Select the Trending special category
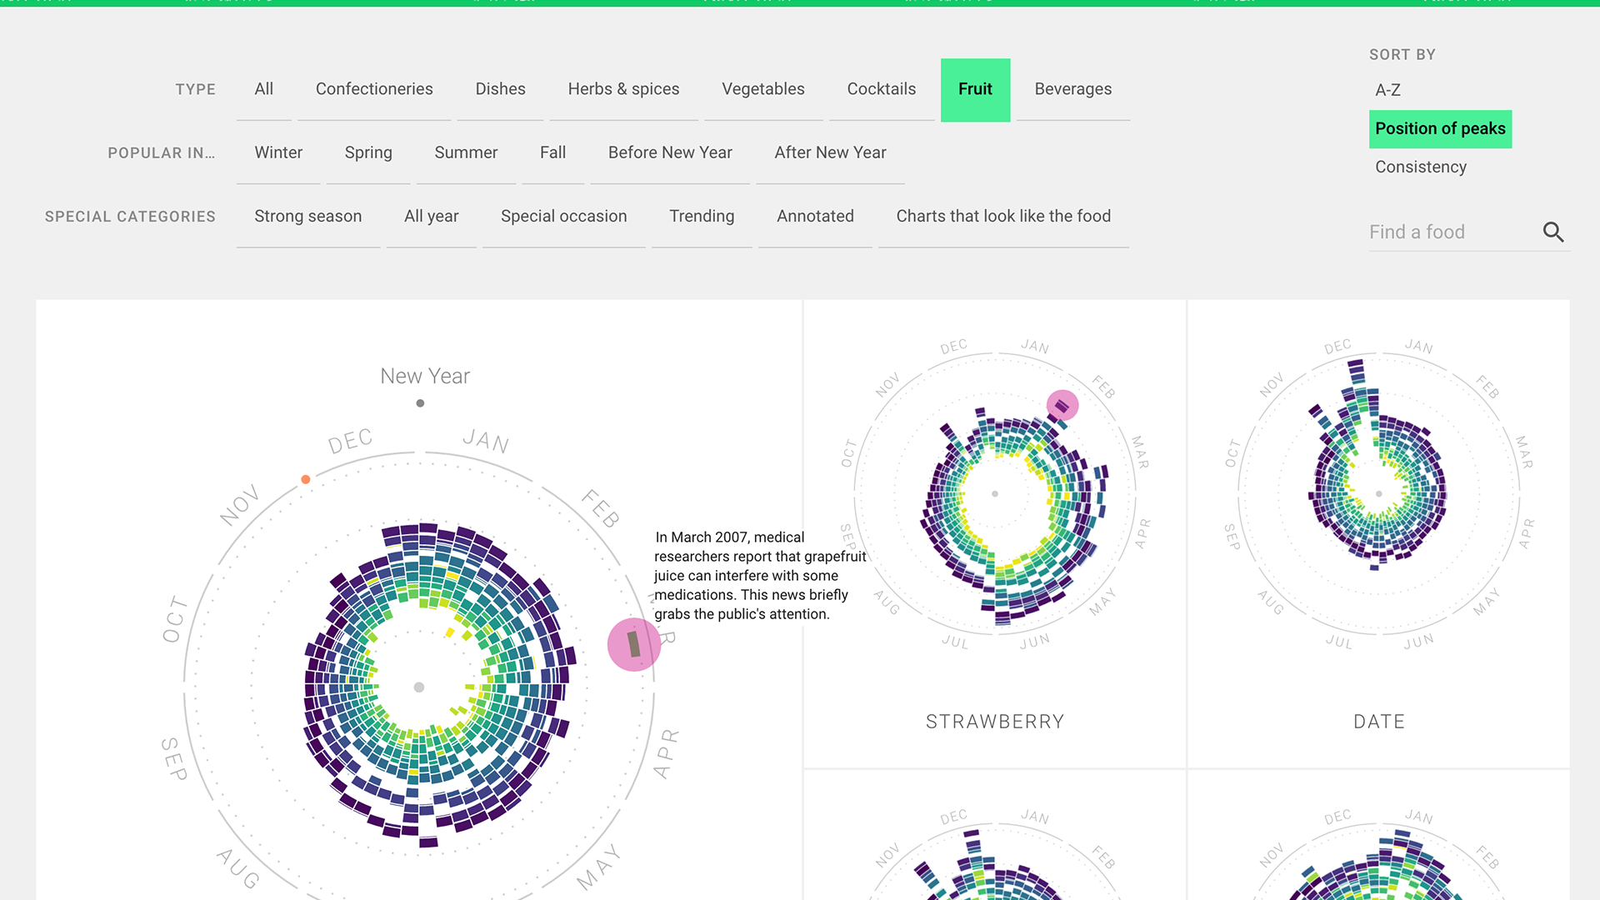 pyautogui.click(x=701, y=216)
